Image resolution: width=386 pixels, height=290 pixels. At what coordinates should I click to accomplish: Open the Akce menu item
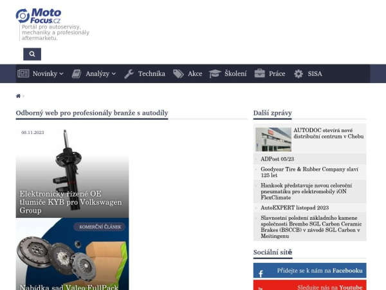[x=195, y=73]
